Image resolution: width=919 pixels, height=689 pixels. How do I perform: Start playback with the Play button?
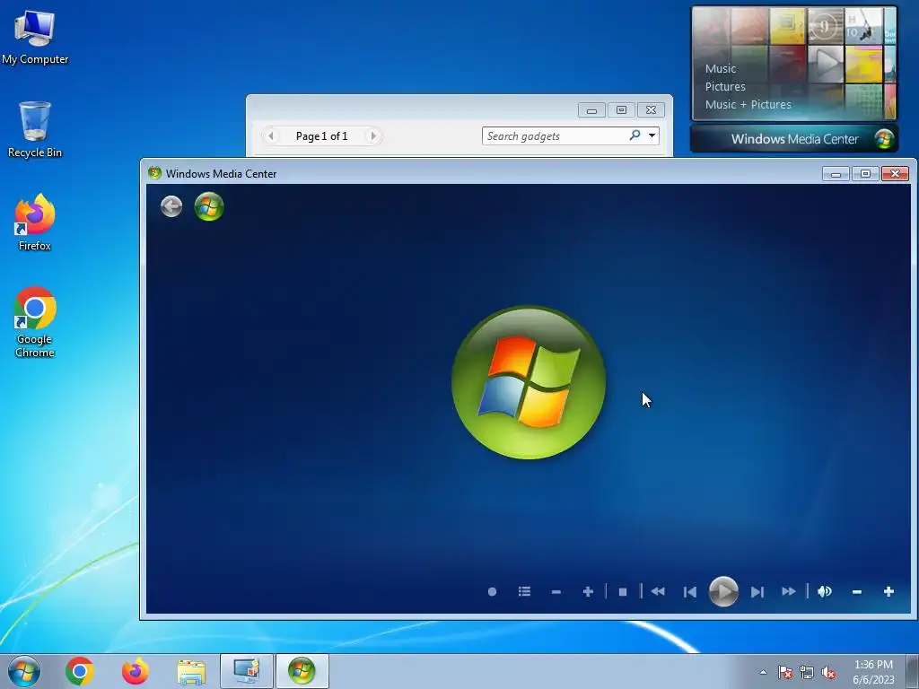[723, 592]
